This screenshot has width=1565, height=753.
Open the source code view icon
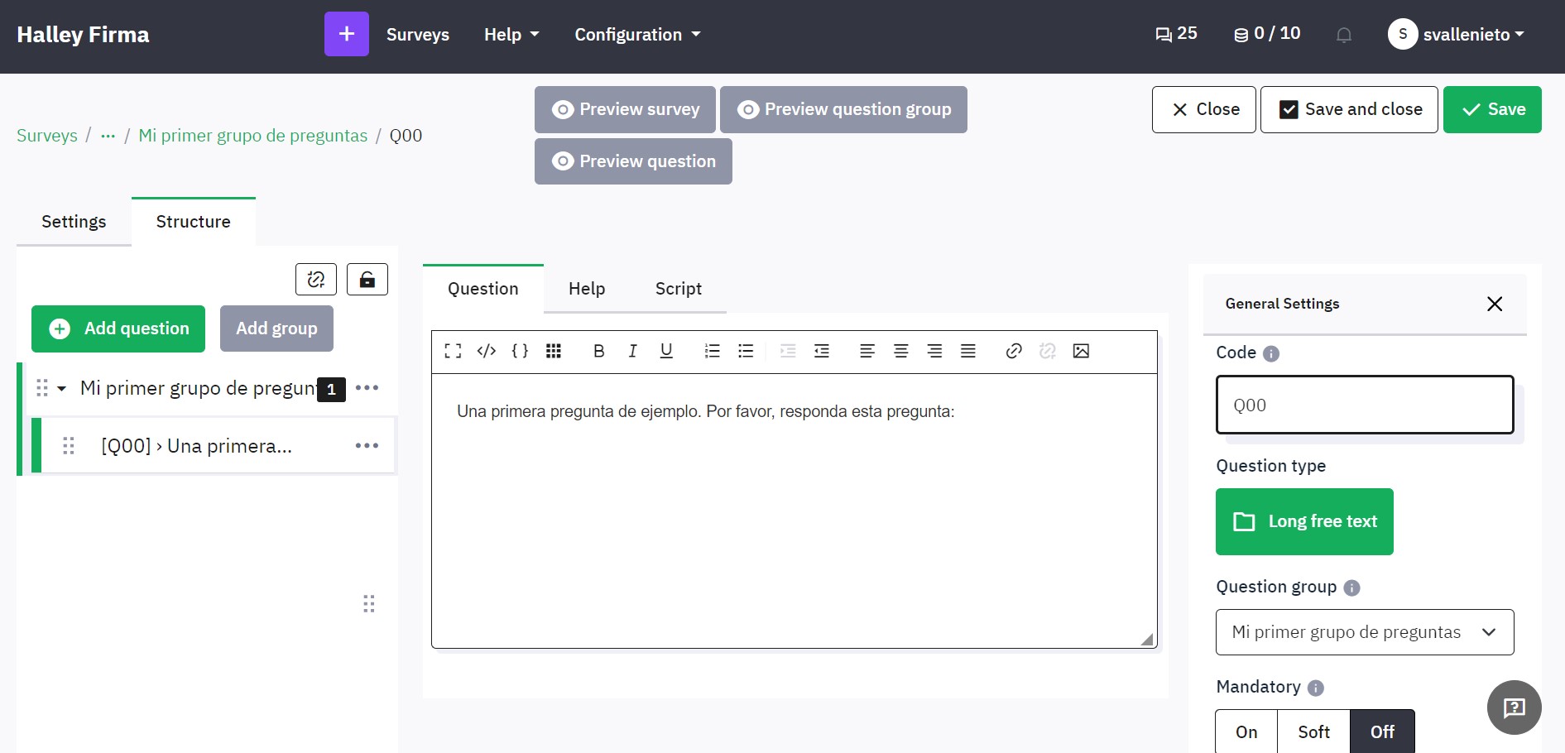coord(487,351)
